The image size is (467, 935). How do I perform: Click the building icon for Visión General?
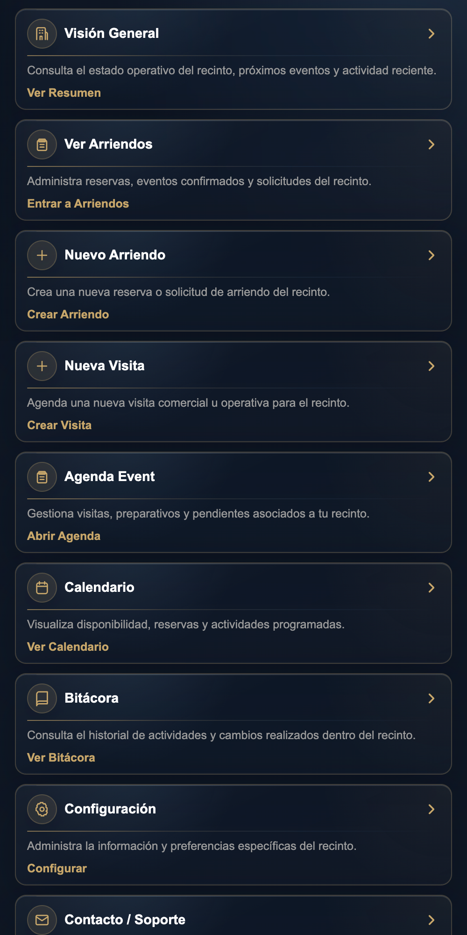click(x=42, y=34)
